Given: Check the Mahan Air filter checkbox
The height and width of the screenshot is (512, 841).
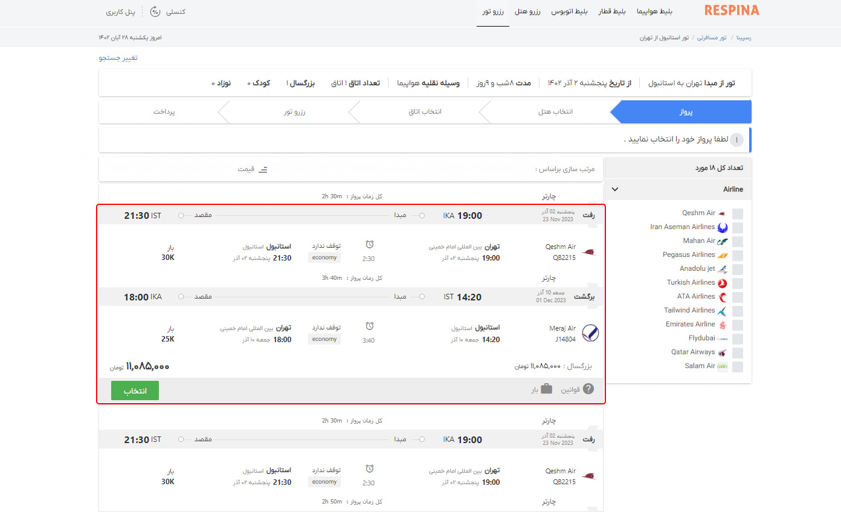Looking at the screenshot, I should 737,241.
